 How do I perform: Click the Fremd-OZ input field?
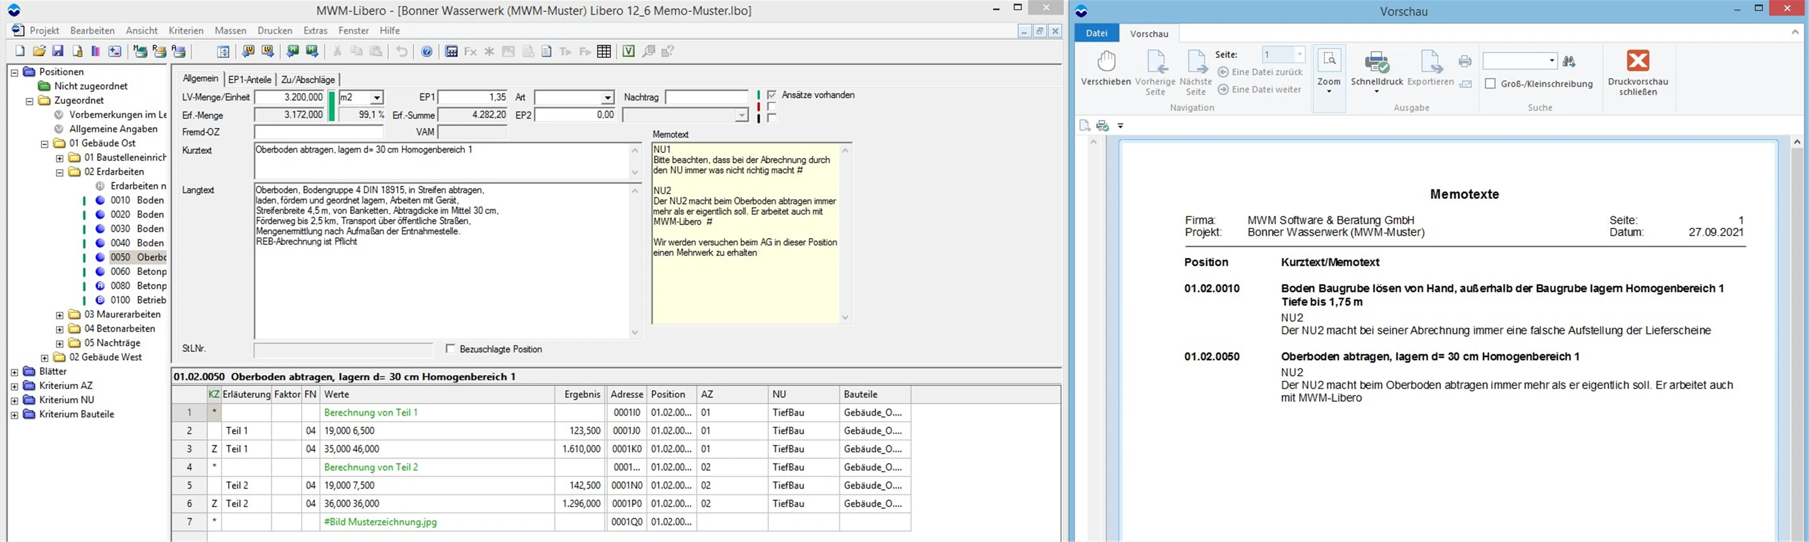point(319,132)
